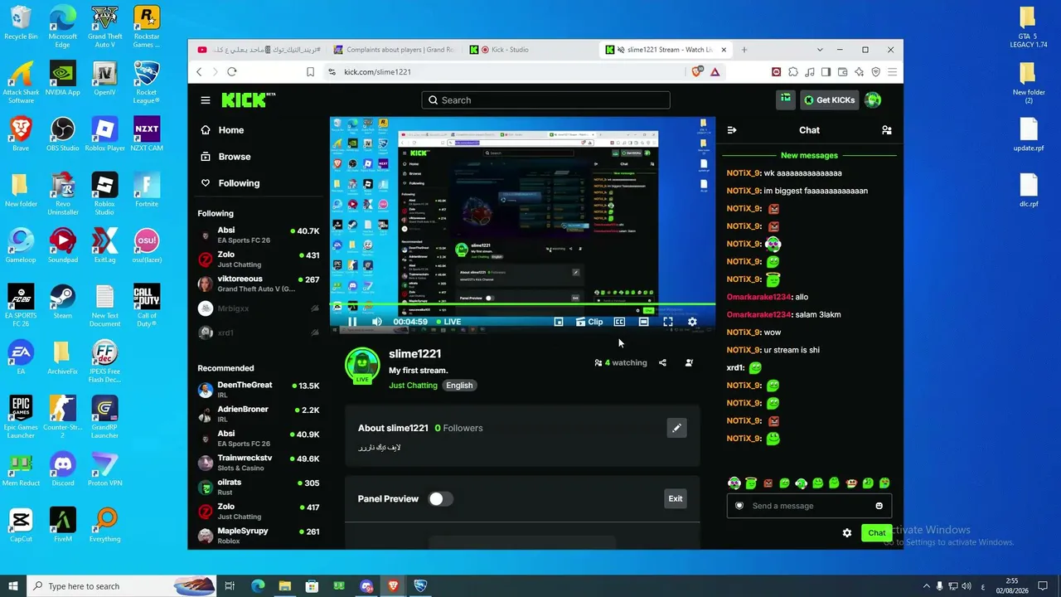
Task: Open Discord from the taskbar
Action: point(366,586)
